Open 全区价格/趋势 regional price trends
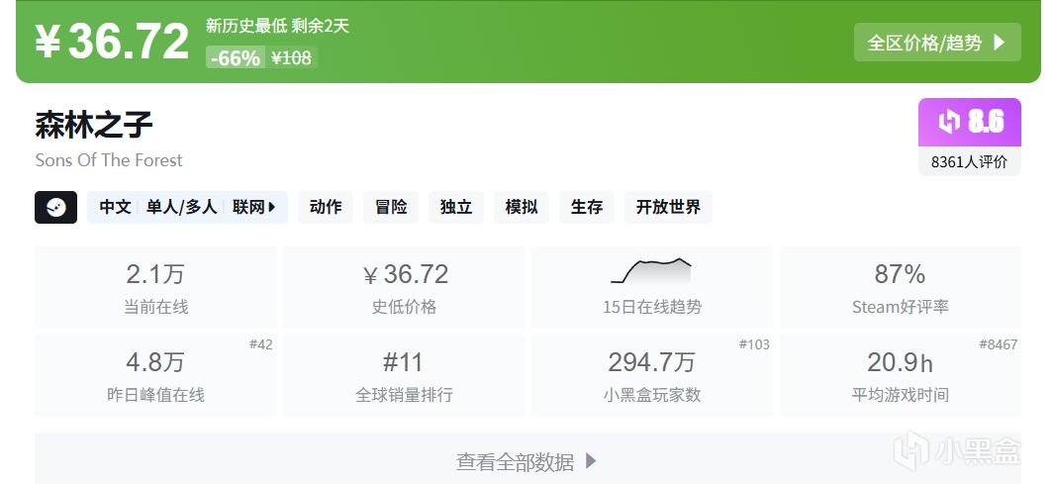 pos(937,43)
